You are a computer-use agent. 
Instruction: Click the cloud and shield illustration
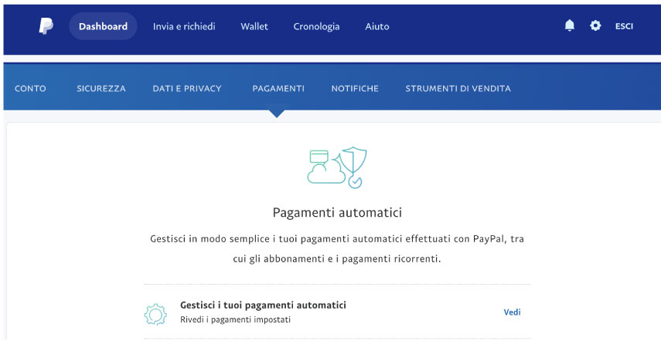click(337, 167)
